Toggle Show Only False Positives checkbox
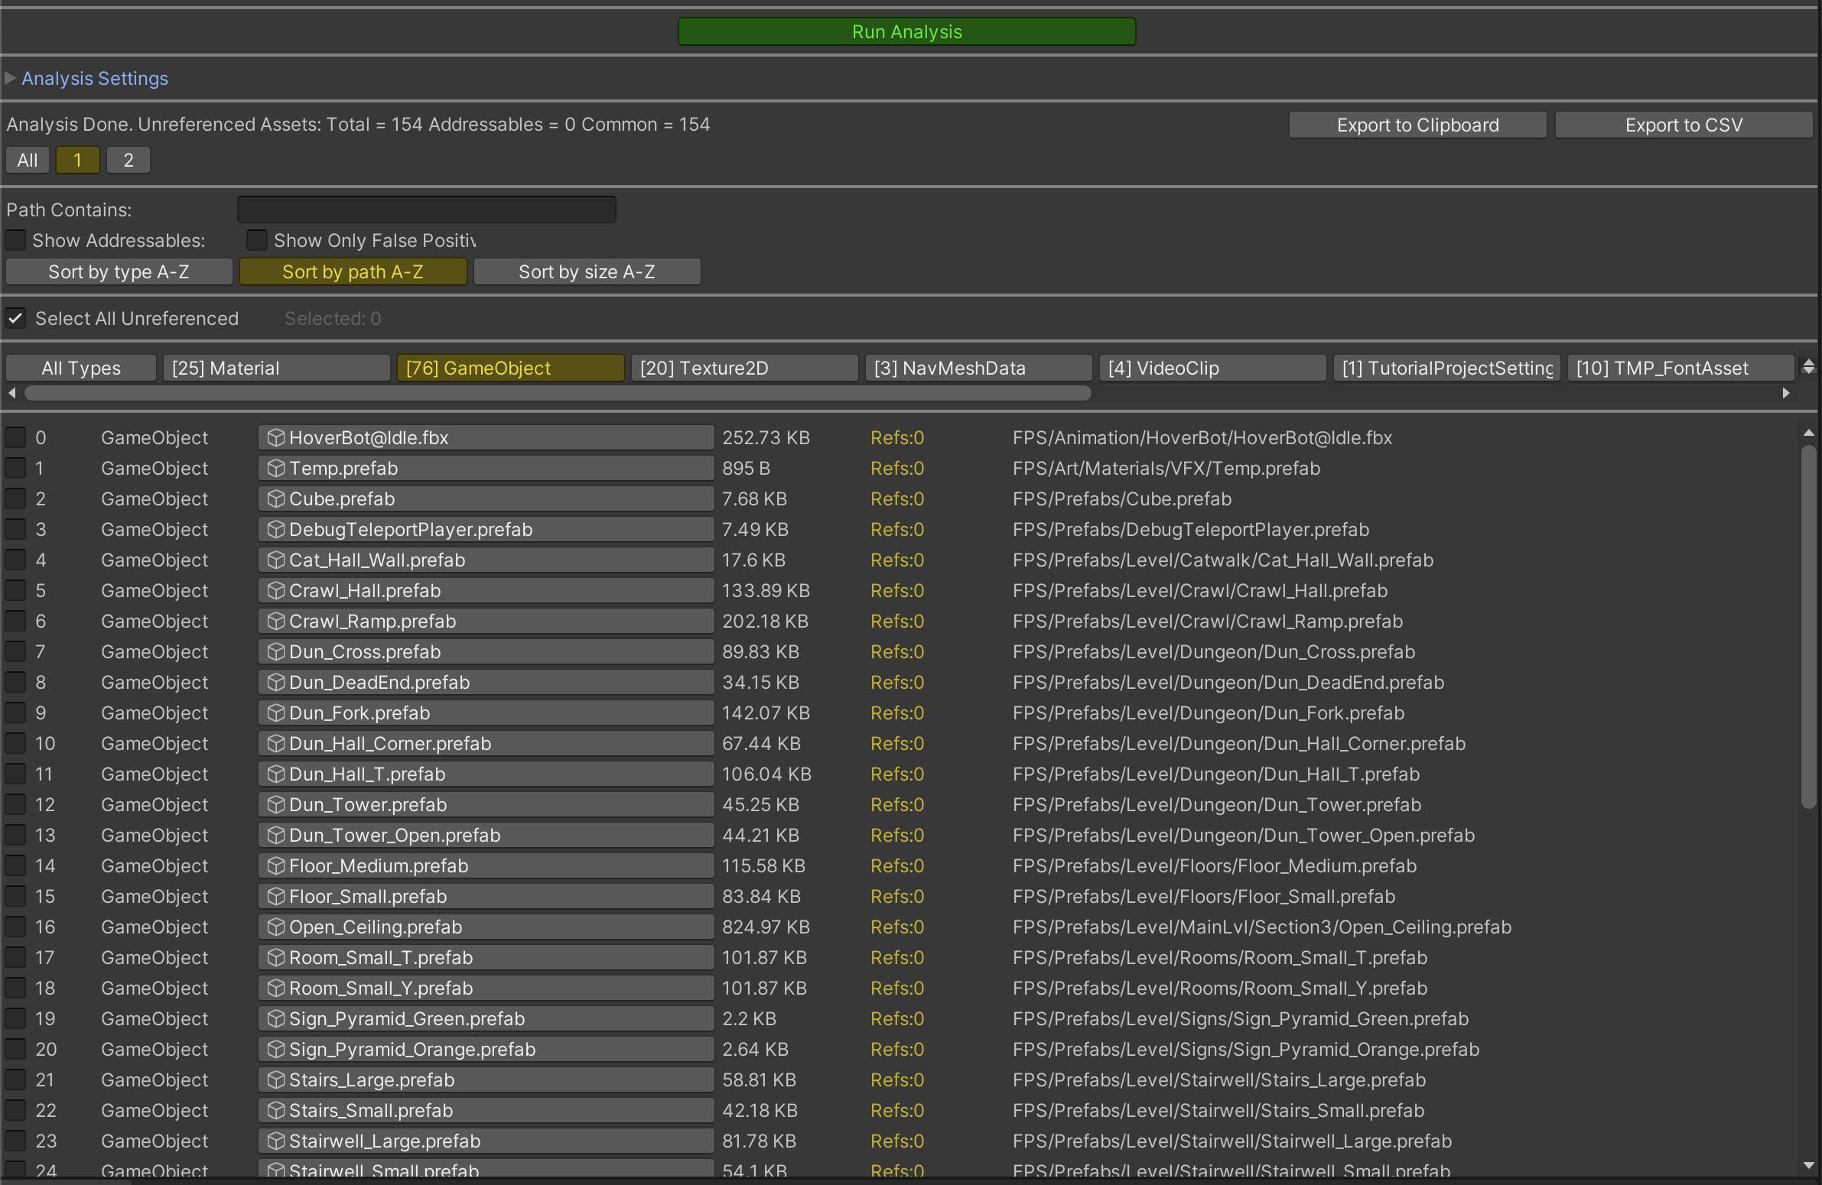The image size is (1822, 1185). 256,240
